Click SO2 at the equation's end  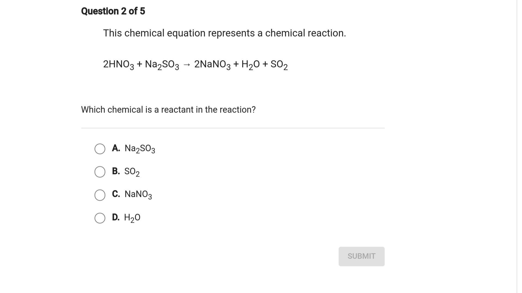279,65
